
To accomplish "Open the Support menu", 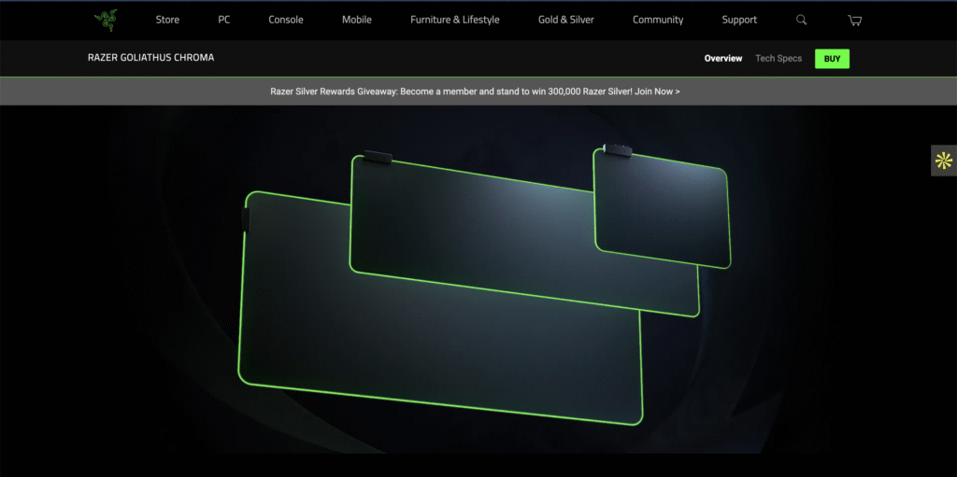I will (739, 20).
